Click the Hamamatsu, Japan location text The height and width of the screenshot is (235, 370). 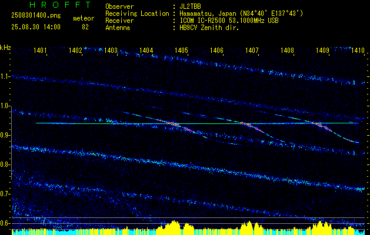click(241, 14)
